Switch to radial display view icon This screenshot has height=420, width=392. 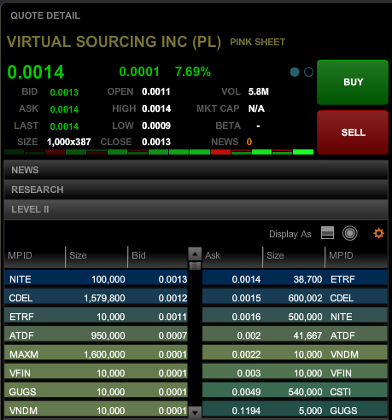349,233
